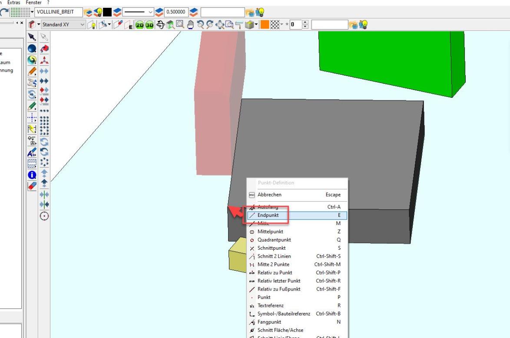Click the blue info icon
The image size is (510, 338).
(x=32, y=175)
